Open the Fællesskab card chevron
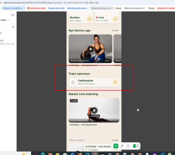Viewport: 175px width, 155px height. coord(115,82)
